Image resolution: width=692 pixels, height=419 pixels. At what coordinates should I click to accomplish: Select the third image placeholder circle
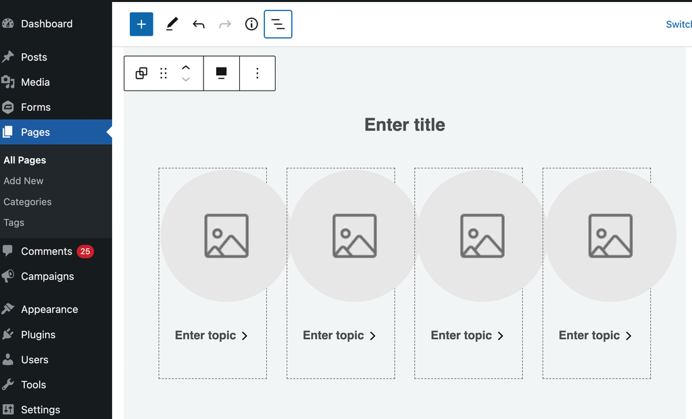(483, 236)
